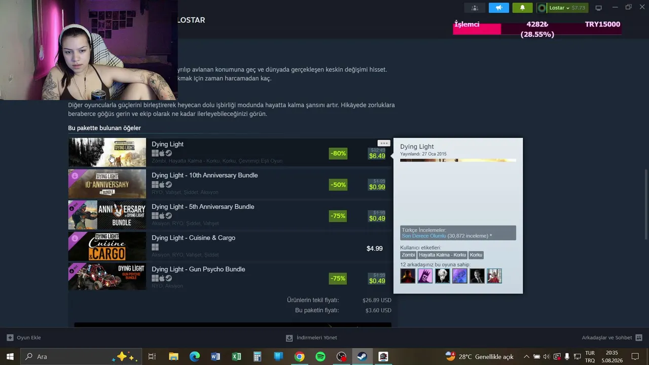
Task: Open the clock showing 20:35
Action: (x=611, y=356)
